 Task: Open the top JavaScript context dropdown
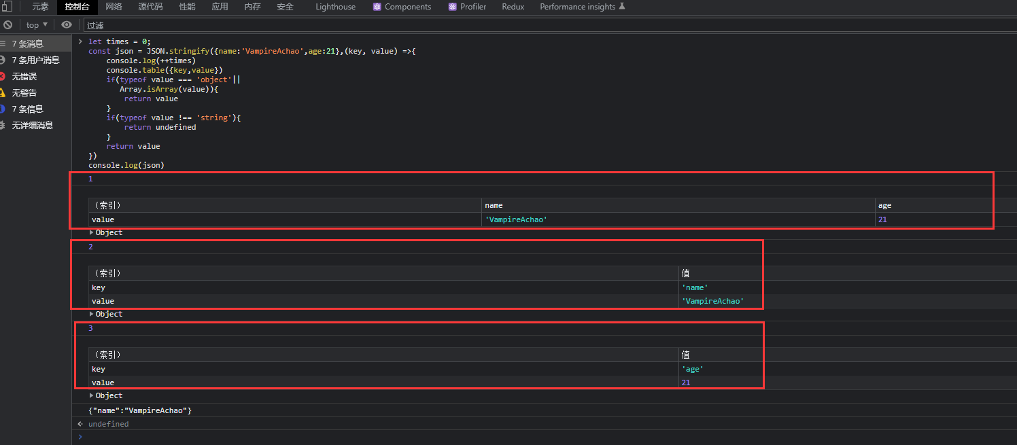(37, 25)
